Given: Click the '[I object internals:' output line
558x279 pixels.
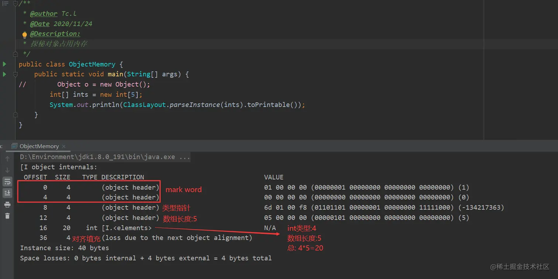Looking at the screenshot, I should (x=59, y=167).
